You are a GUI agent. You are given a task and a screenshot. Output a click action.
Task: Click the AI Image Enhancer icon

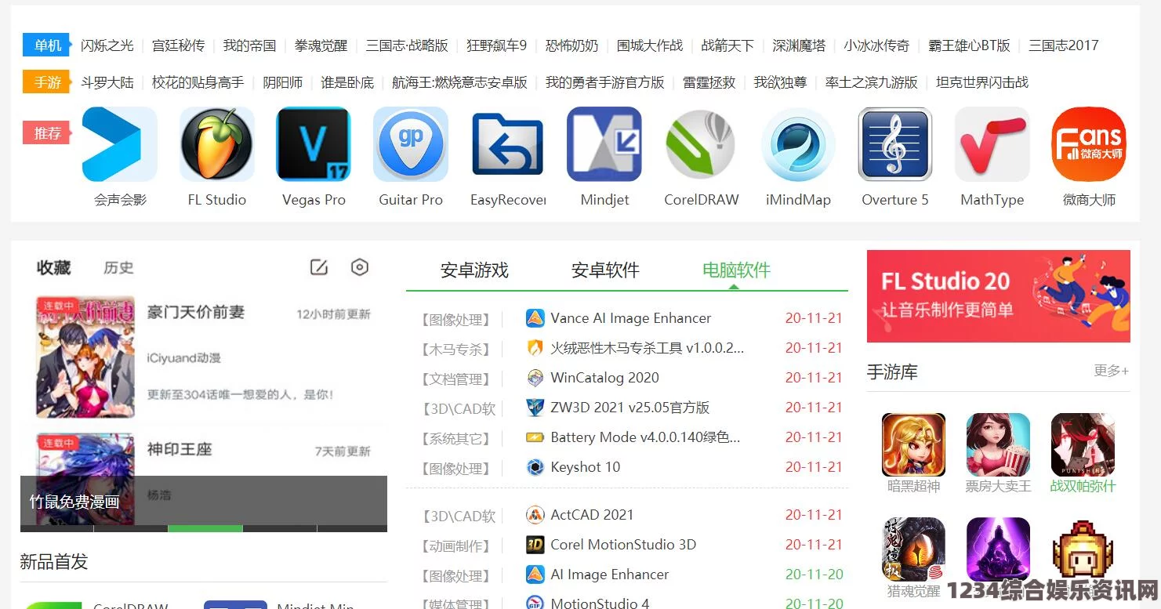point(535,575)
